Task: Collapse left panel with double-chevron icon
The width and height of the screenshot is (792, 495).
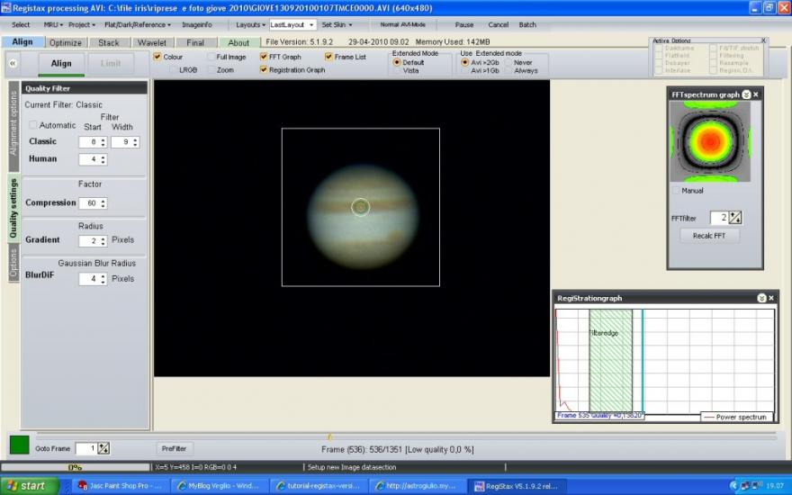Action: click(x=13, y=64)
